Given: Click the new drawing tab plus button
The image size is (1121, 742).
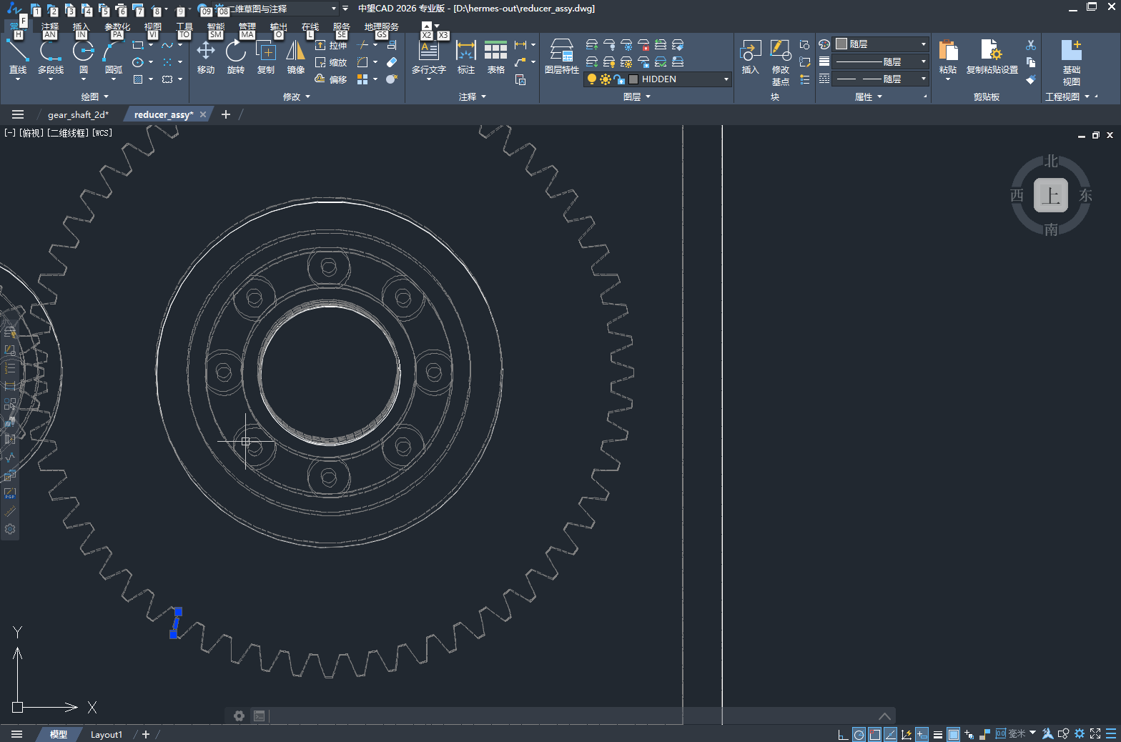Looking at the screenshot, I should click(x=226, y=114).
